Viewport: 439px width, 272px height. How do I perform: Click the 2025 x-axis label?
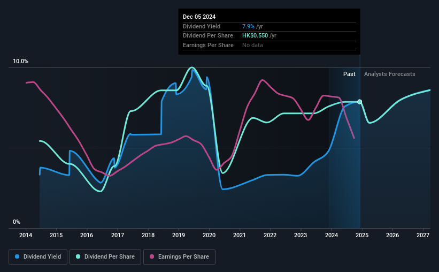(x=361, y=235)
